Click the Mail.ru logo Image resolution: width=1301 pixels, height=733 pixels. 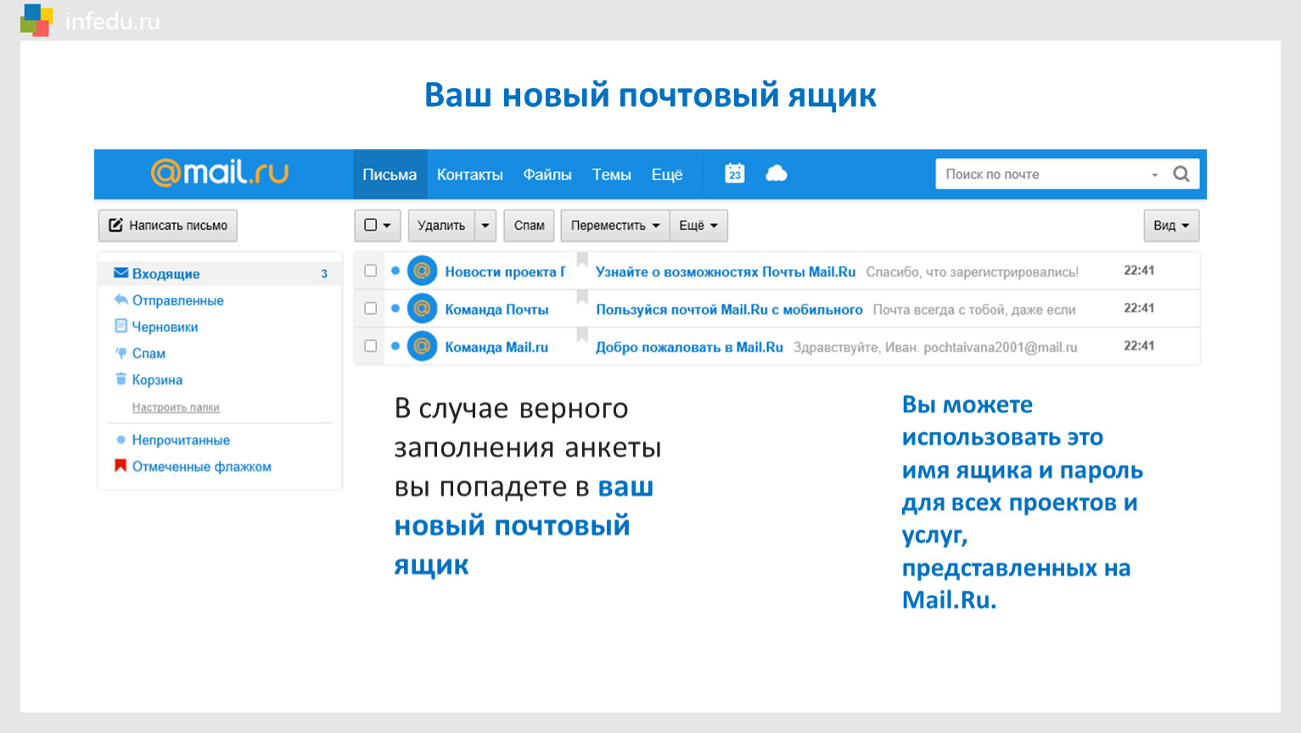tap(220, 173)
